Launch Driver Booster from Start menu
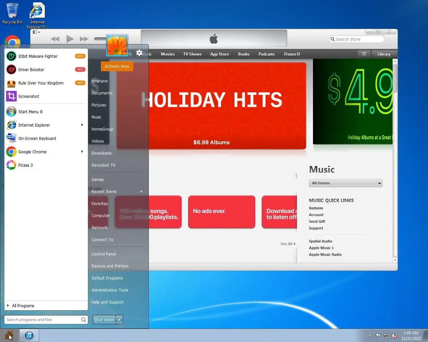428x342 pixels. [46, 69]
